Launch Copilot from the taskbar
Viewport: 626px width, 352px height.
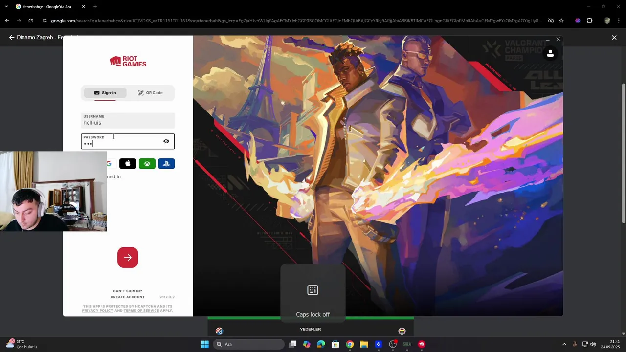click(x=307, y=344)
